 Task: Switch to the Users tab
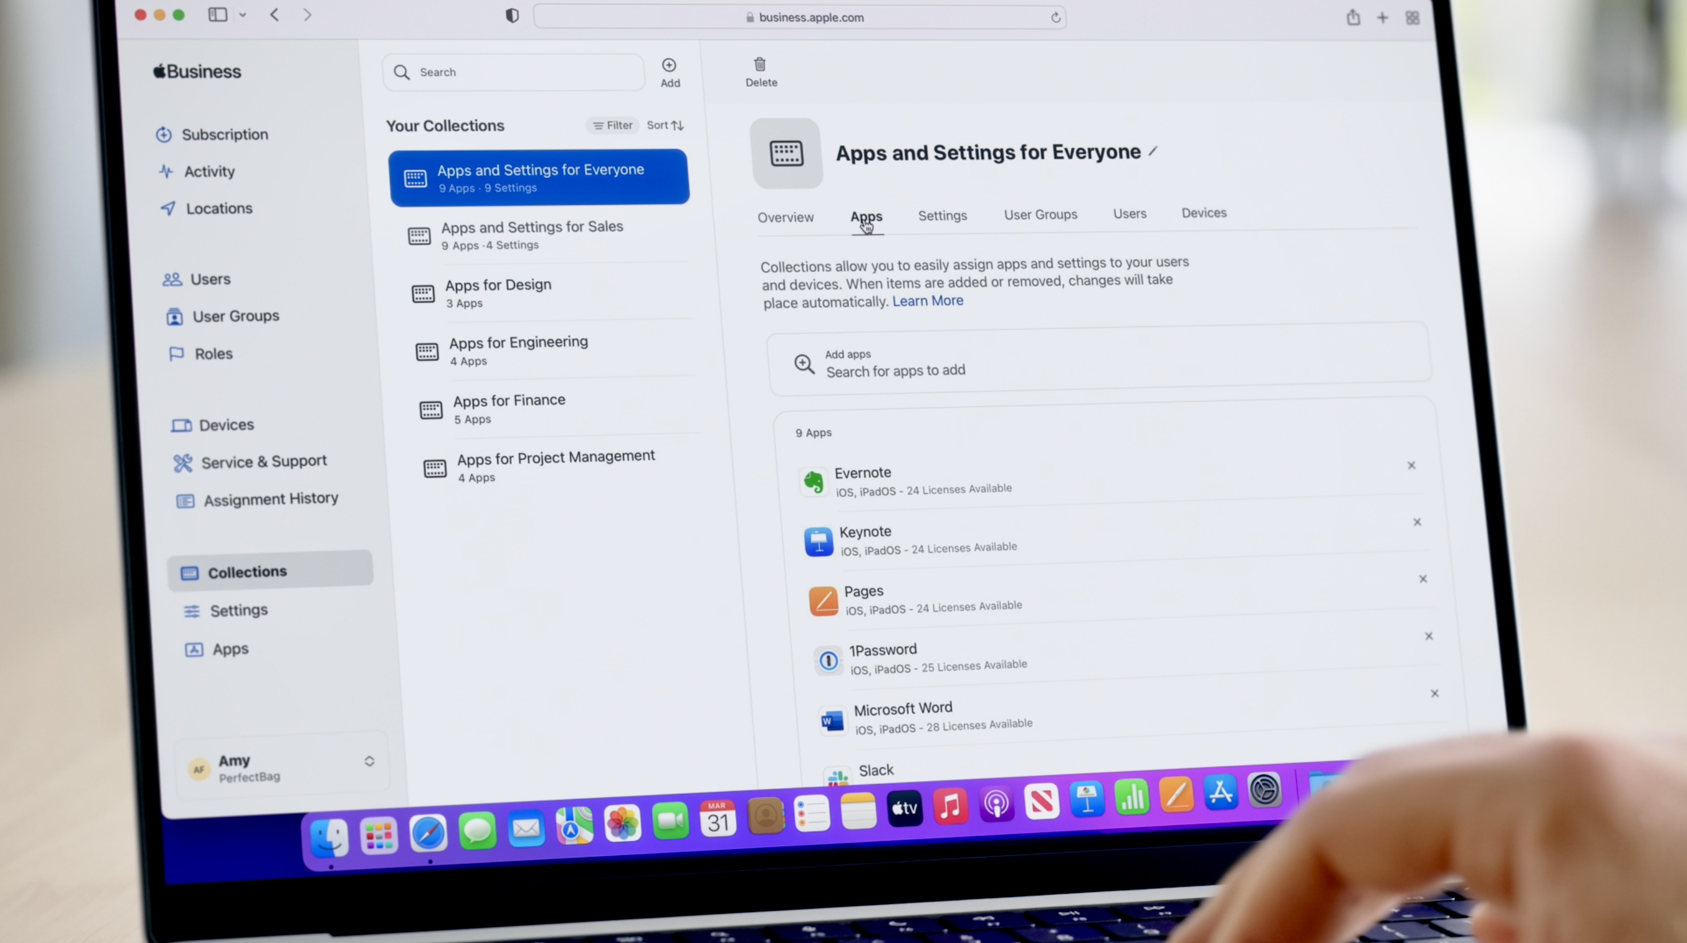(x=1130, y=213)
